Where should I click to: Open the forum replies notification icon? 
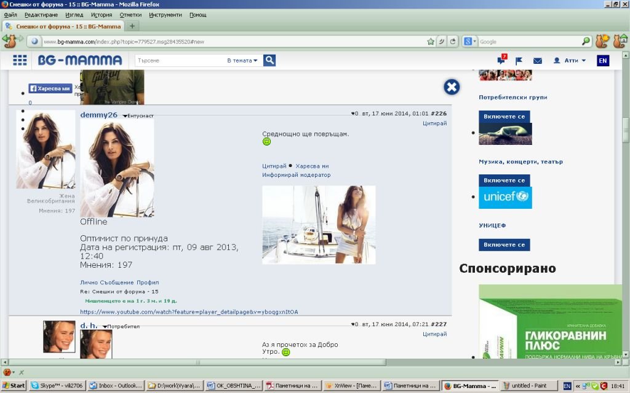coord(501,60)
